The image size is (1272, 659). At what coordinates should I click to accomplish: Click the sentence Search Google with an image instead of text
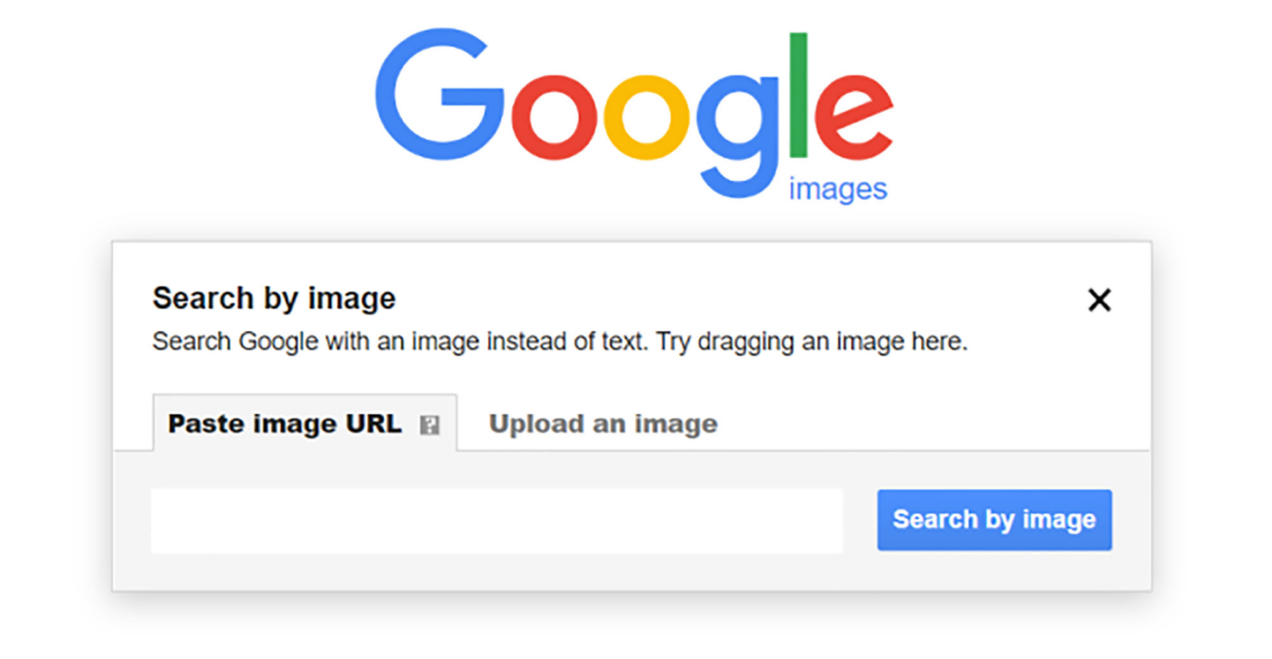point(399,341)
